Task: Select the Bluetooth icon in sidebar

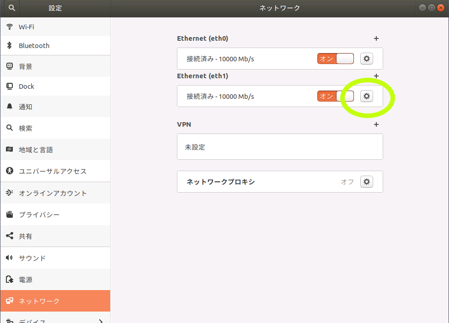Action: 10,45
